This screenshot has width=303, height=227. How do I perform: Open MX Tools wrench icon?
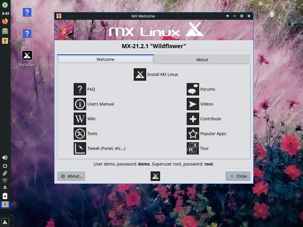coord(80,134)
